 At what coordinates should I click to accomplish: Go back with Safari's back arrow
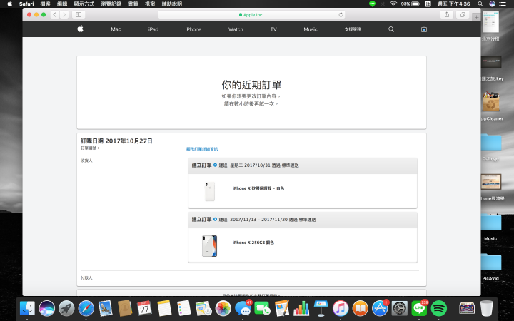(55, 14)
